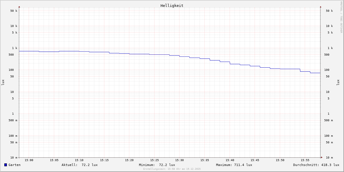Click the blue Garten legend color square

[x=5, y=165]
